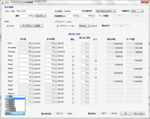Image resolution: width=150 pixels, height=119 pixels.
Task: Uncheck the Step1 開始 repeat checkbox
Action: (x=73, y=57)
